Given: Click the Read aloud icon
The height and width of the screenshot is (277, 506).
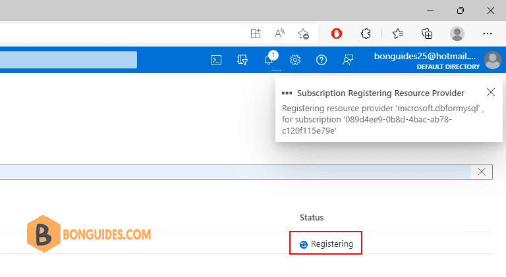Looking at the screenshot, I should [x=279, y=34].
